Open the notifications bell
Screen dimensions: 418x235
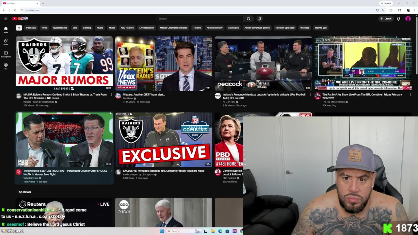pos(398,19)
